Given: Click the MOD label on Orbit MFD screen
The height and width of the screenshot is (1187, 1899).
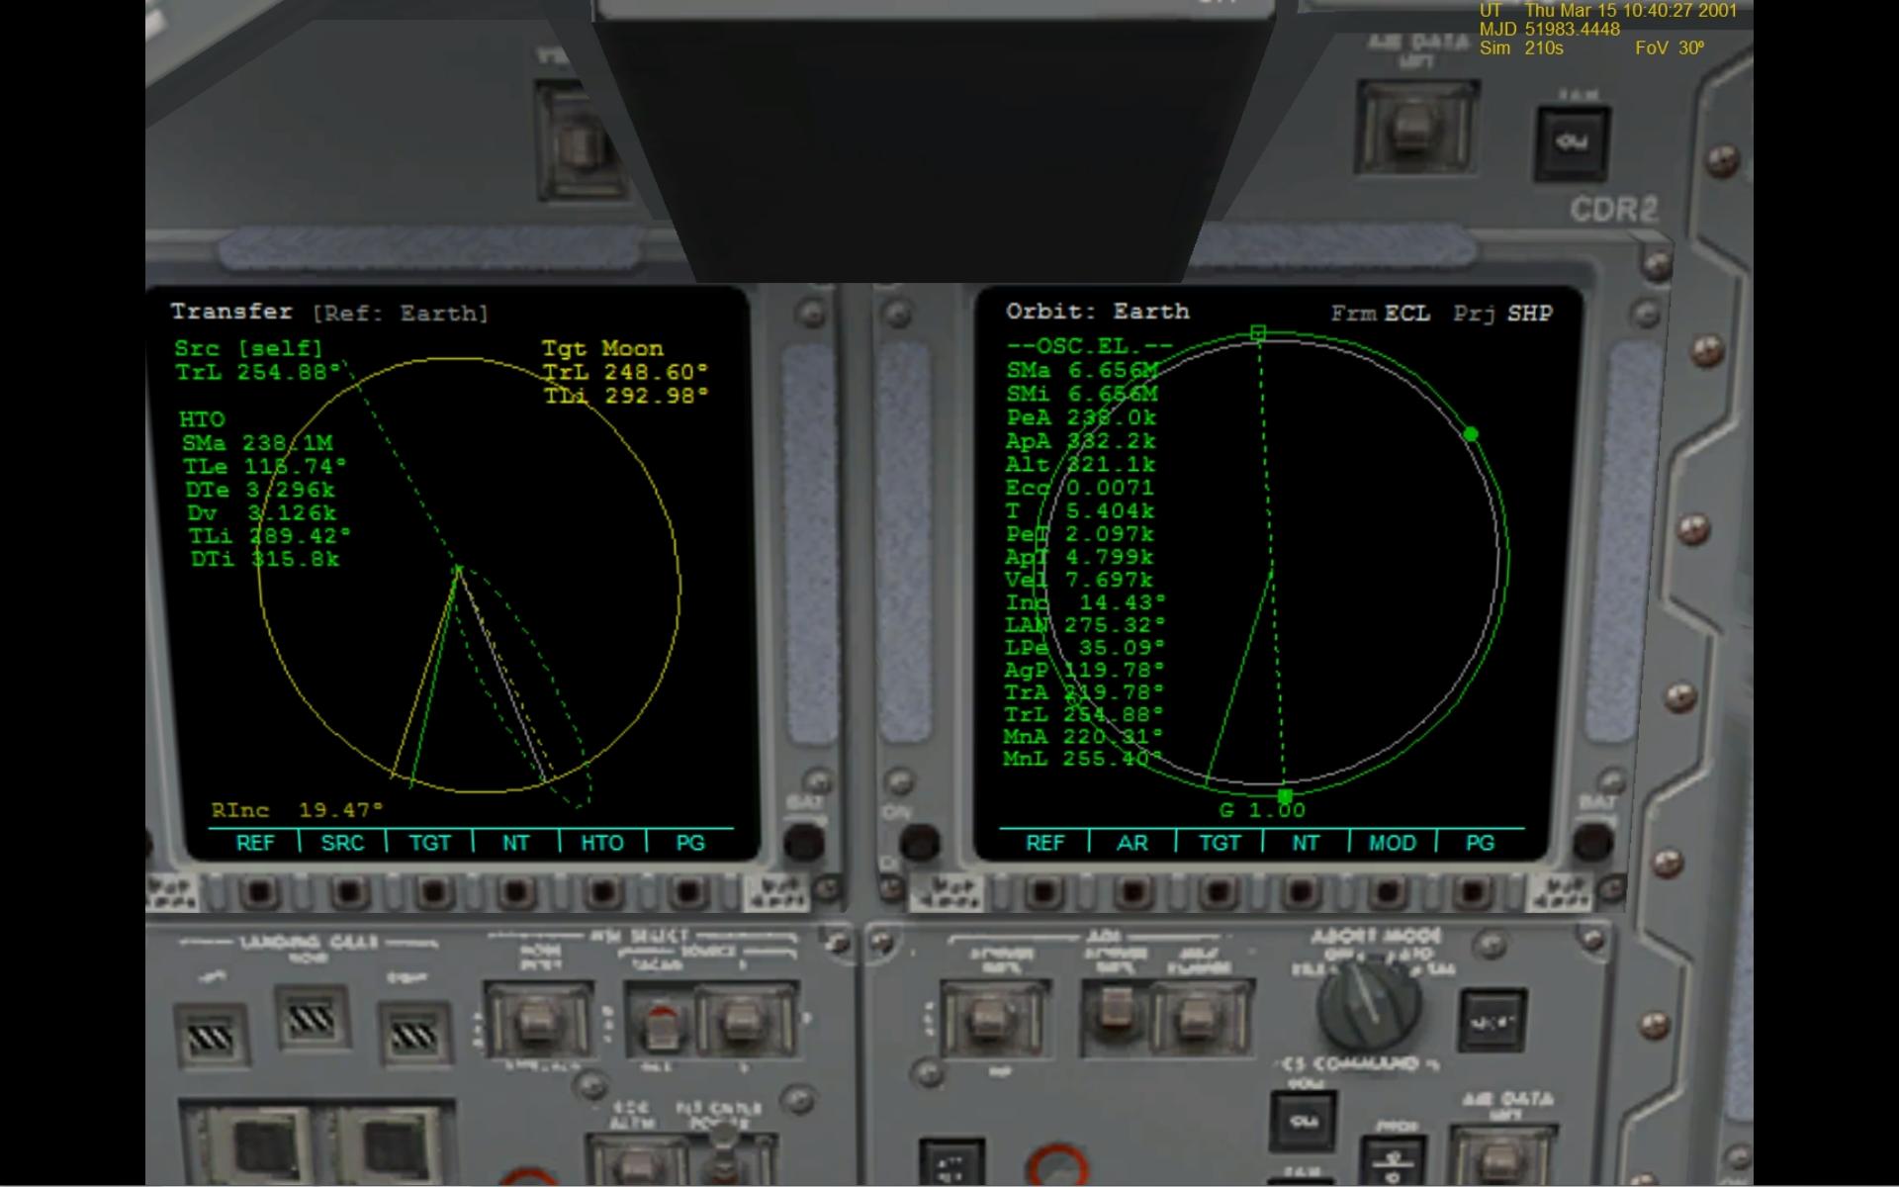Looking at the screenshot, I should pos(1392,843).
